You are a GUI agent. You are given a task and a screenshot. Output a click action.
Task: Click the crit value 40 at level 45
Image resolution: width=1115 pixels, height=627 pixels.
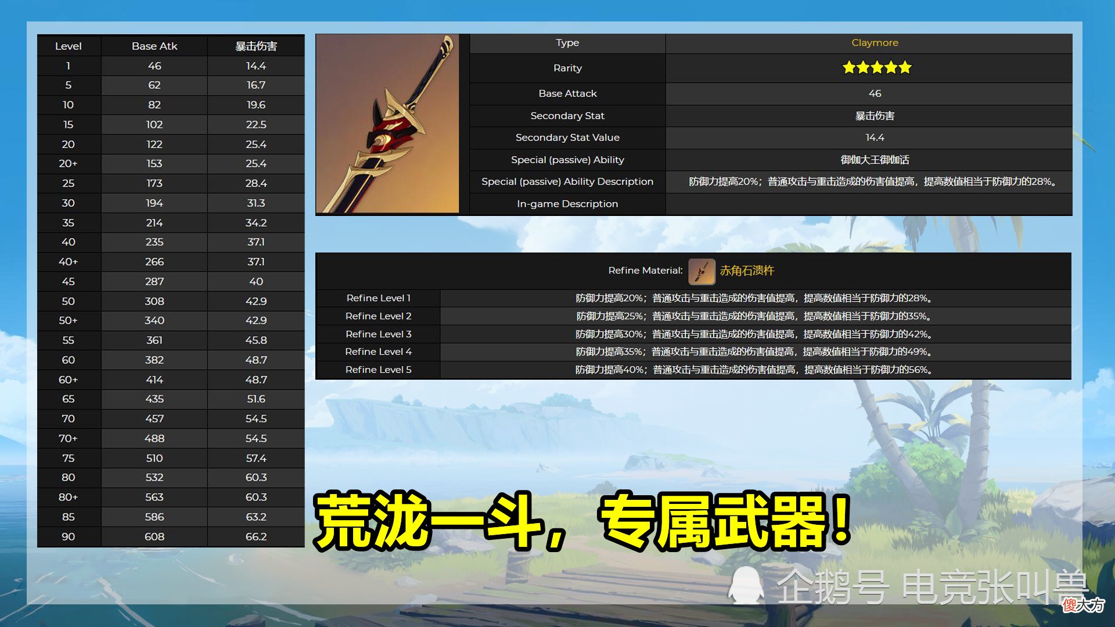[x=256, y=282]
